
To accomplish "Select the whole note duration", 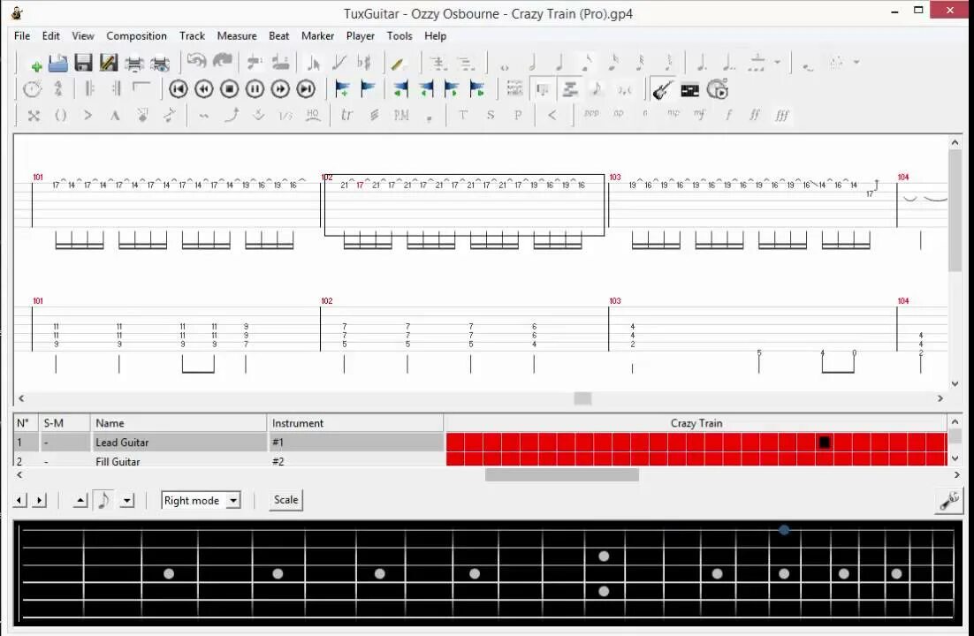I will click(x=505, y=66).
